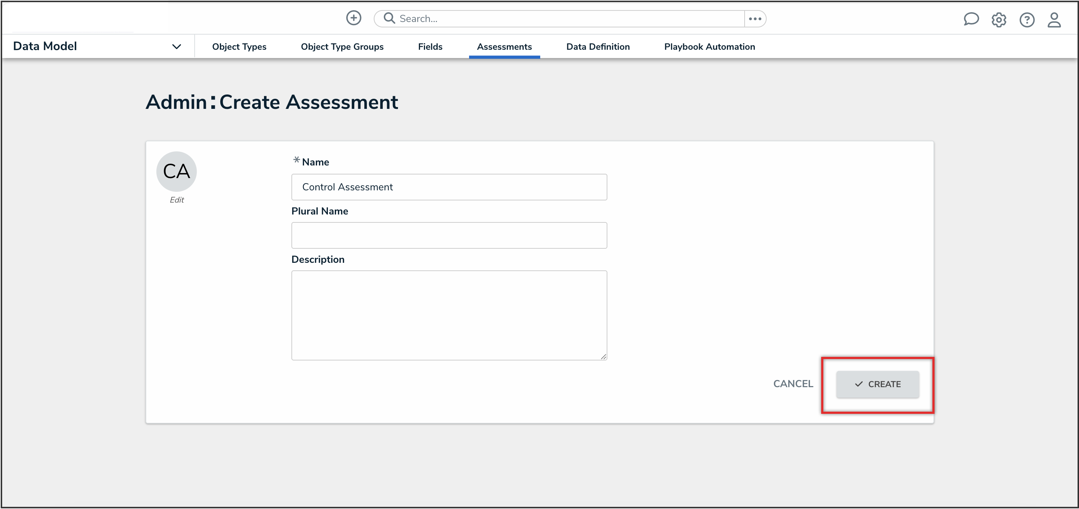Click into the Plural Name field

(x=449, y=235)
